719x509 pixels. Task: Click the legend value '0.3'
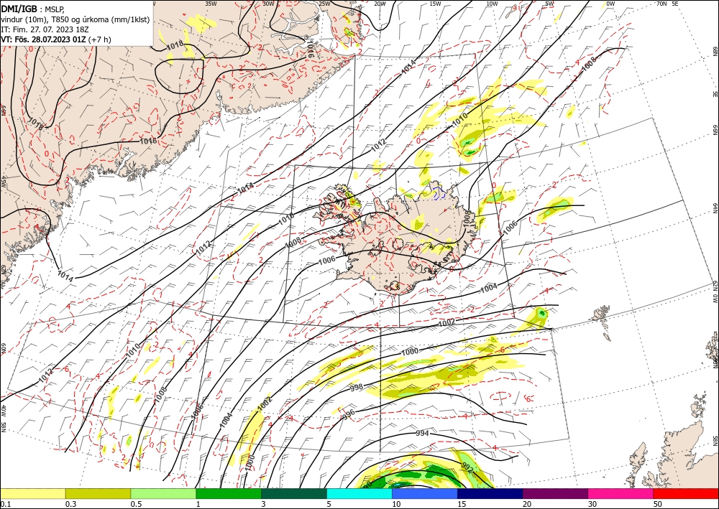pyautogui.click(x=70, y=504)
